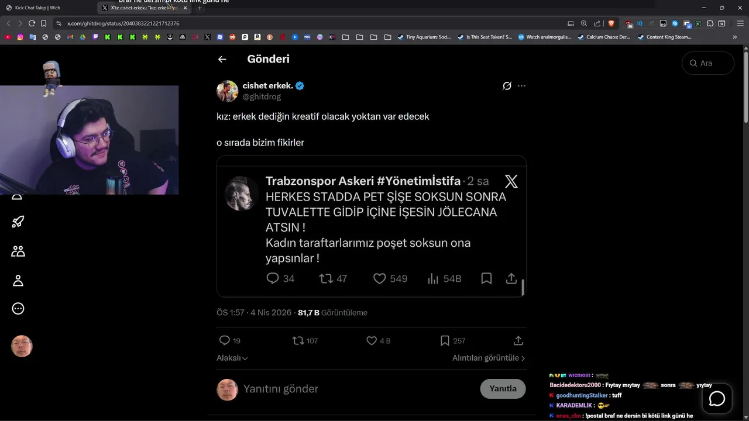The width and height of the screenshot is (749, 421).
Task: Click the X logo in the quoted post
Action: point(511,181)
